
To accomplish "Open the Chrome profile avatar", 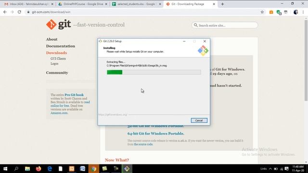I will [x=295, y=12].
